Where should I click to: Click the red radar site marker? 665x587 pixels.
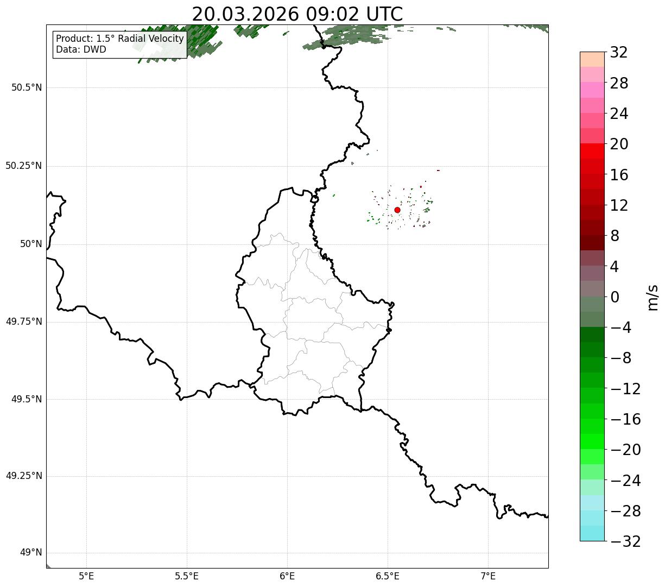click(x=397, y=210)
